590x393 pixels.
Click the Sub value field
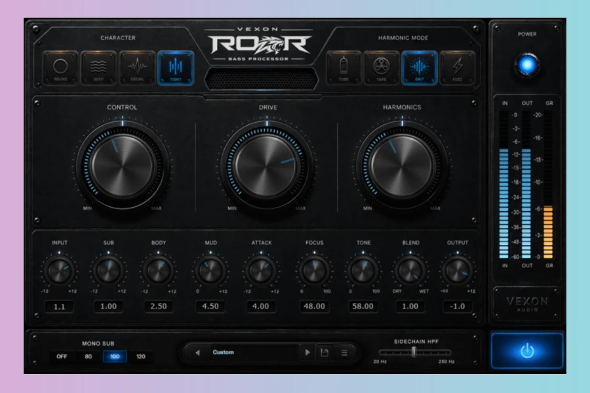tap(108, 307)
